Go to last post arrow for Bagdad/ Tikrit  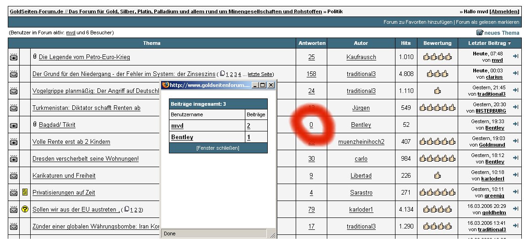[x=515, y=124]
